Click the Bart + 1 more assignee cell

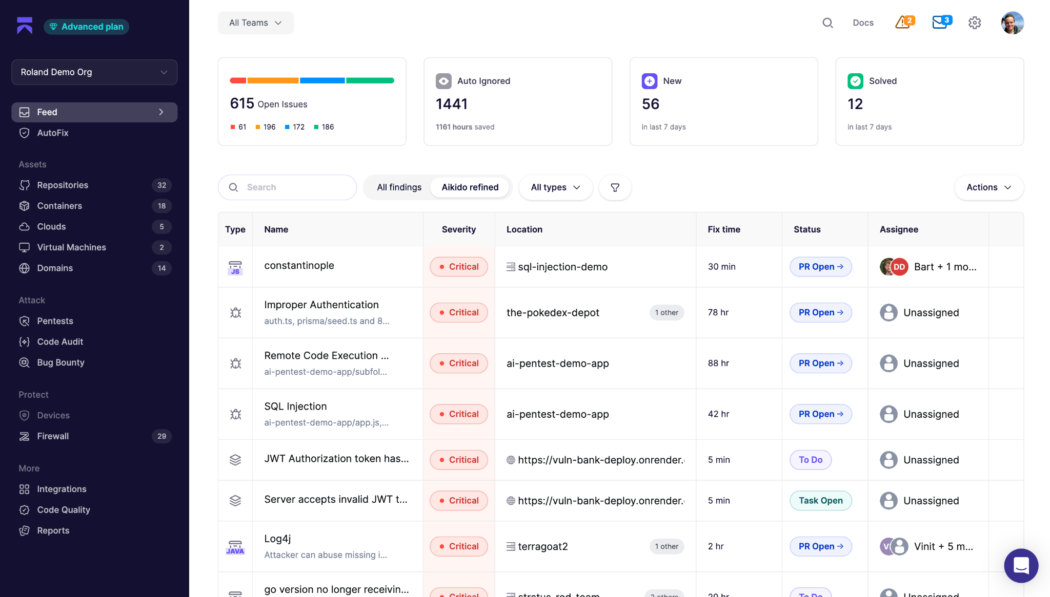click(928, 267)
